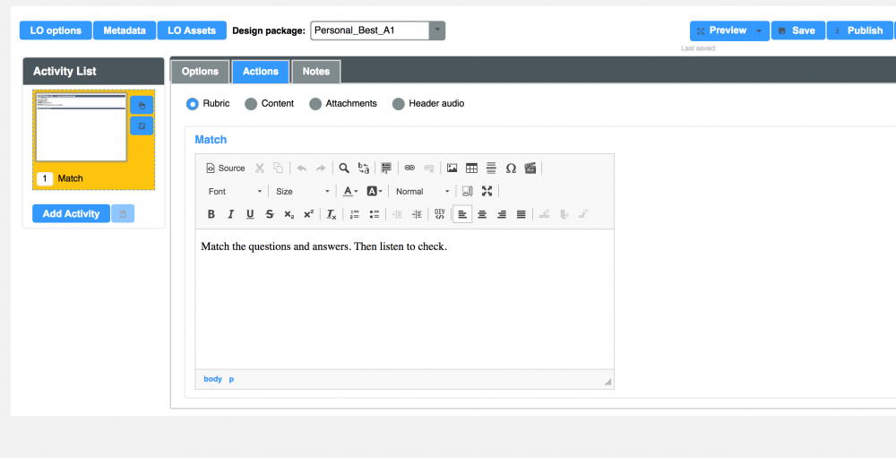This screenshot has width=896, height=458.
Task: Open the Notes tab
Action: coord(315,72)
